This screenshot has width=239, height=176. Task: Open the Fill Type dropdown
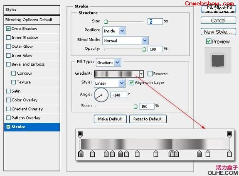(x=108, y=62)
